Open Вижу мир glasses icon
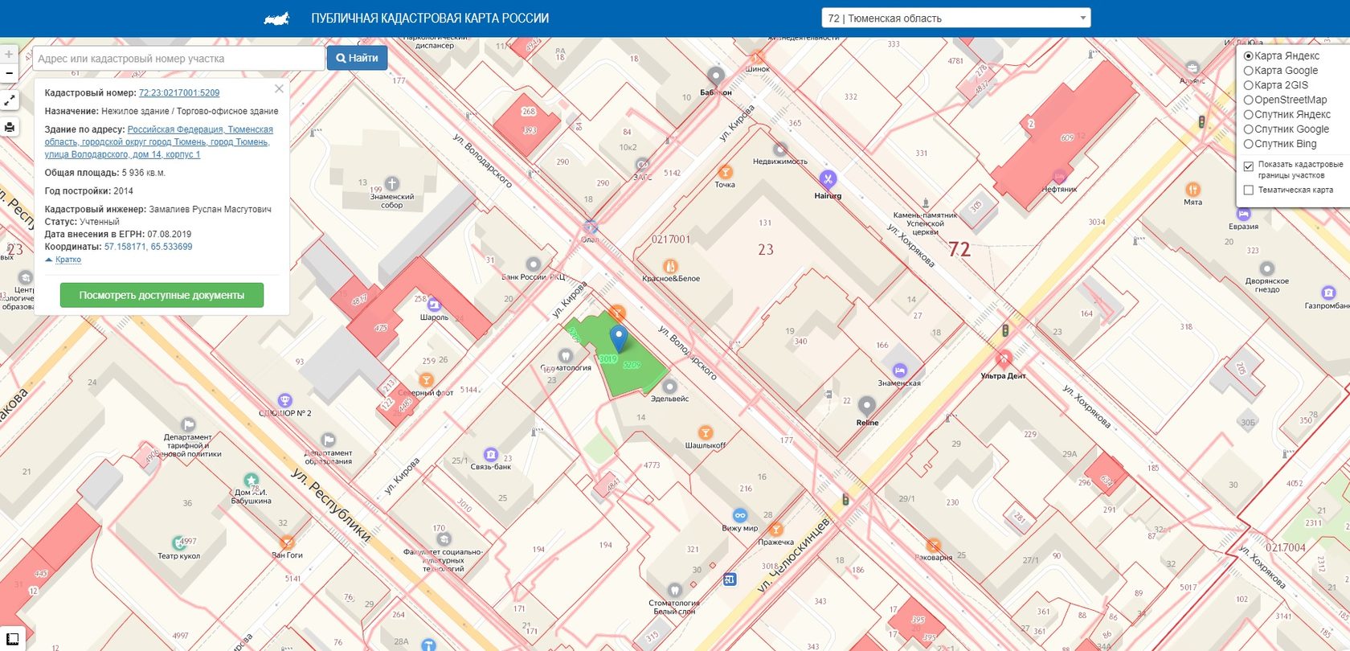The width and height of the screenshot is (1350, 651). pos(739,515)
